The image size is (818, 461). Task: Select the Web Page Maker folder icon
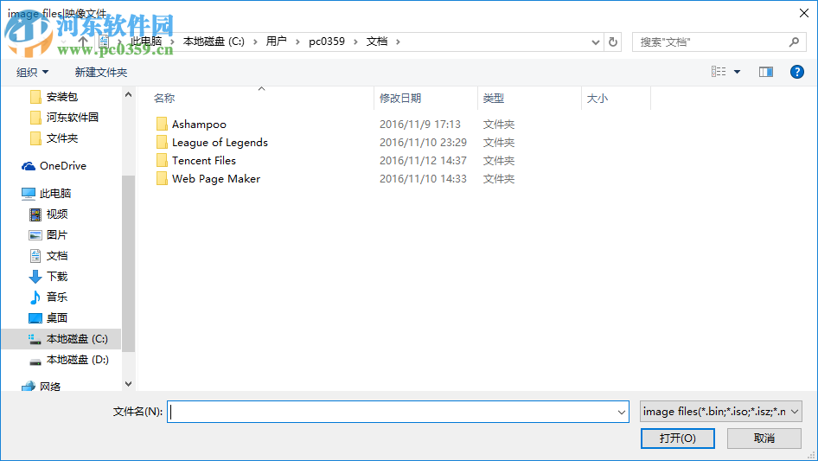pos(162,178)
